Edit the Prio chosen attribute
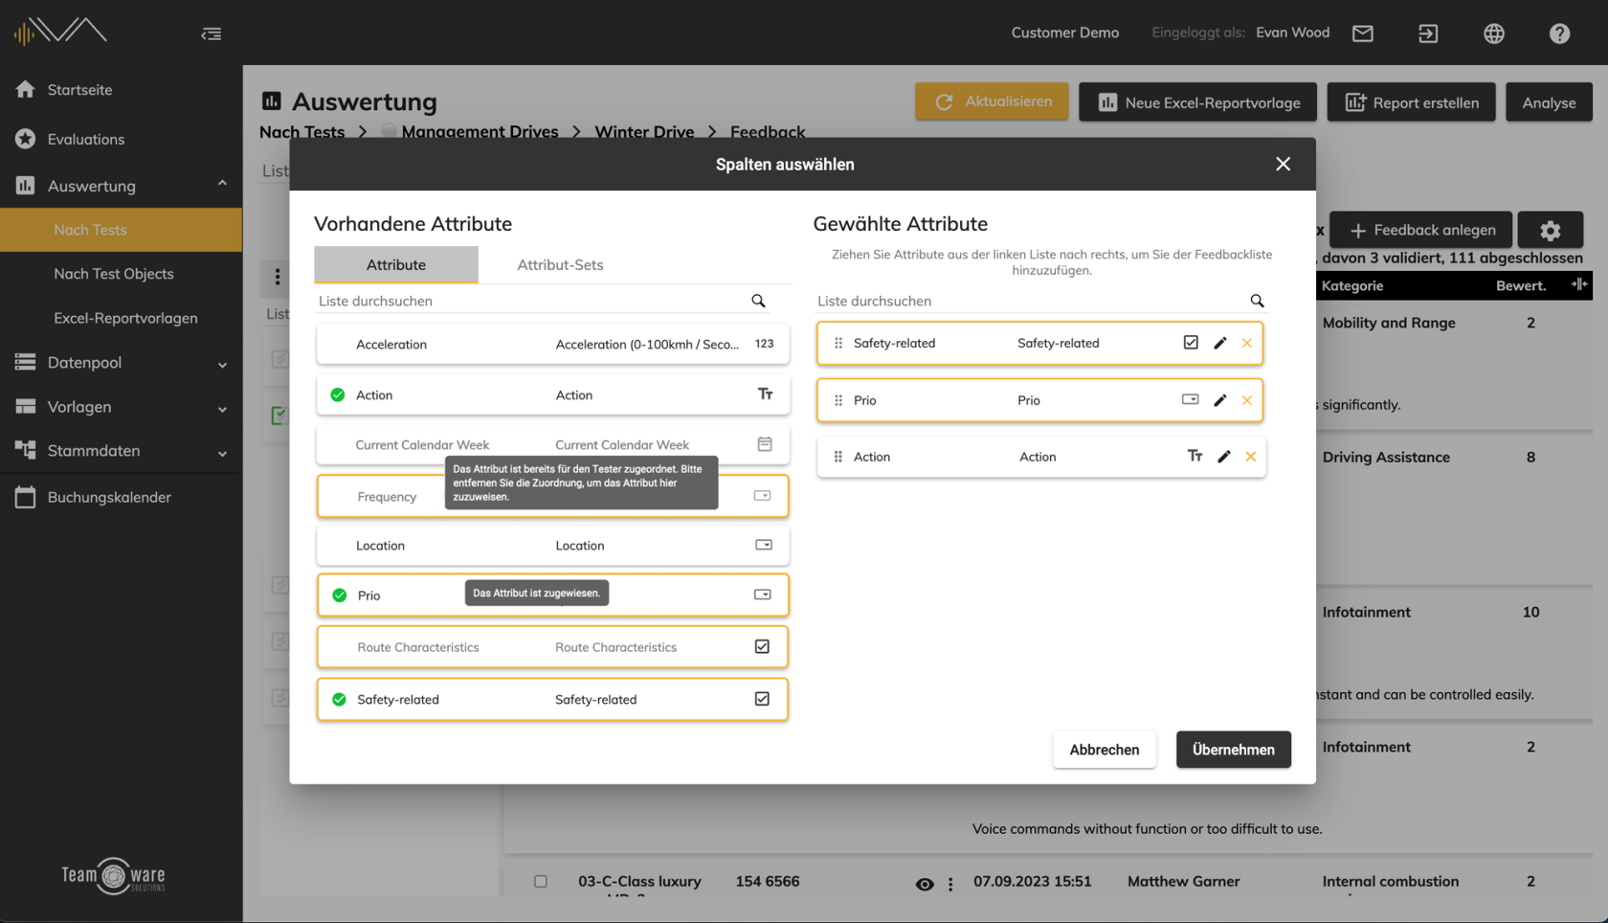The image size is (1608, 923). click(1219, 400)
